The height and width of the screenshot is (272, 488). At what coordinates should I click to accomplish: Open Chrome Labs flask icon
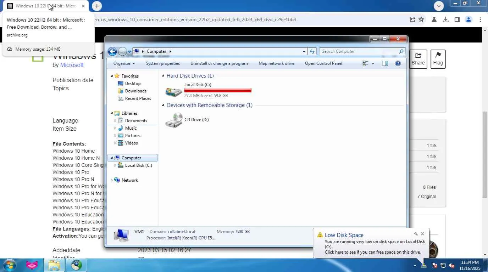pyautogui.click(x=434, y=20)
